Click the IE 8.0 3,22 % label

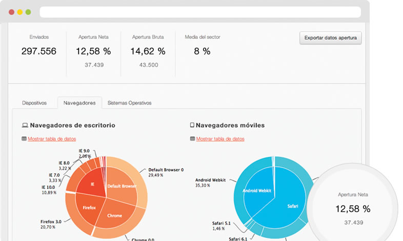65,166
